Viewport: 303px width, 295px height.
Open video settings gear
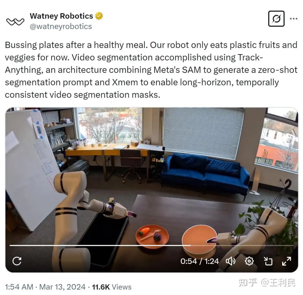click(249, 261)
